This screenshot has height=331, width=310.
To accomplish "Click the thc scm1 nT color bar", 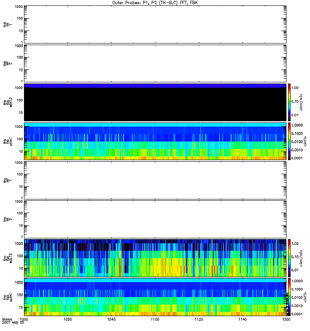I will [290, 297].
